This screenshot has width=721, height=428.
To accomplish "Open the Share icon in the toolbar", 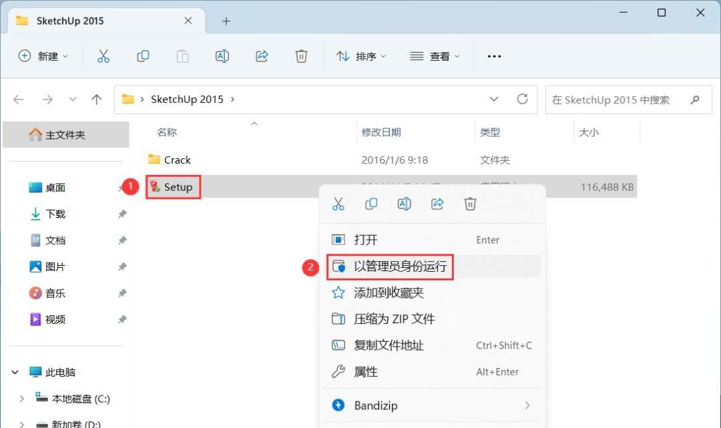I will point(262,56).
